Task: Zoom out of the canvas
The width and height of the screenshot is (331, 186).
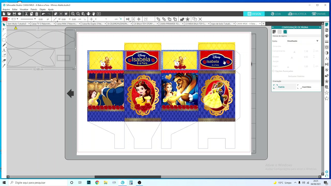Action: (78, 14)
